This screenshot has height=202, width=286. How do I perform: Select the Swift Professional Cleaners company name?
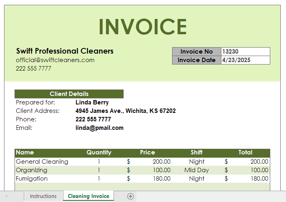tap(65, 51)
